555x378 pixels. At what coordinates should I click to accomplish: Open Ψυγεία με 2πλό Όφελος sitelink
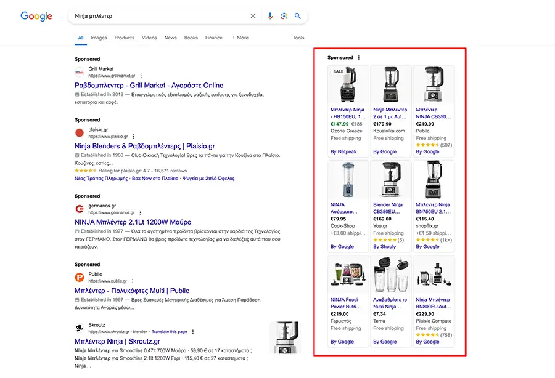(208, 179)
